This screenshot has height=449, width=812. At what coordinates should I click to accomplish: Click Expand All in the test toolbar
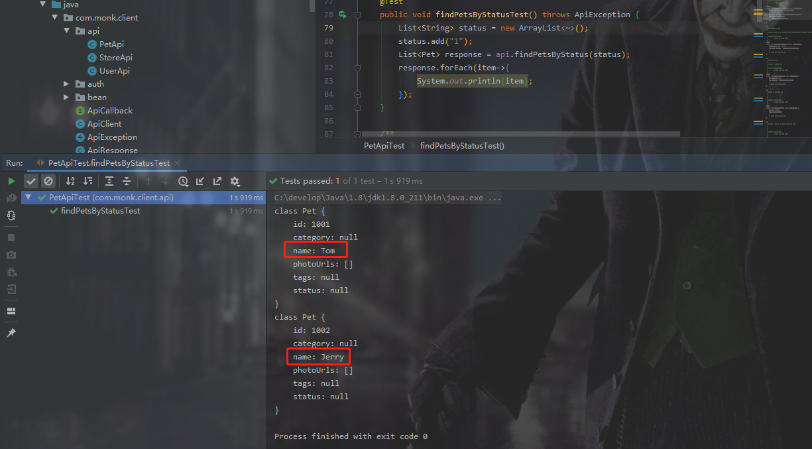click(x=109, y=180)
